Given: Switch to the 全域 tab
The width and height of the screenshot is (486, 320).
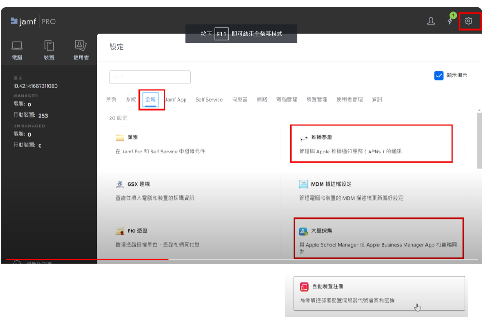Looking at the screenshot, I should 151,99.
